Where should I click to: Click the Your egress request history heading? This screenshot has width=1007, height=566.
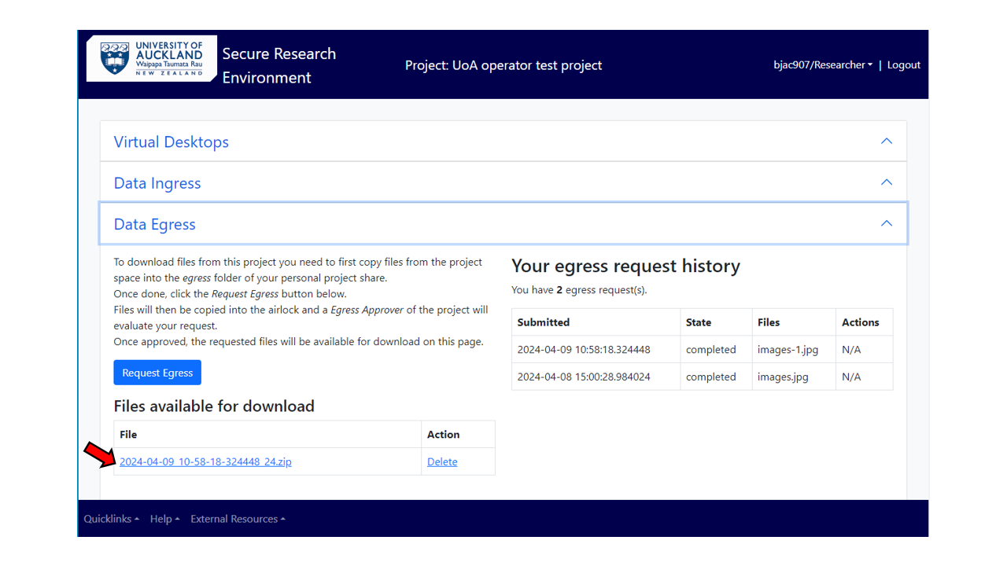tap(625, 266)
